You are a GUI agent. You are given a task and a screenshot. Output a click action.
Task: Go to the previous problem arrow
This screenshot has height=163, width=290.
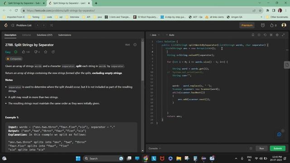coord(38,25)
